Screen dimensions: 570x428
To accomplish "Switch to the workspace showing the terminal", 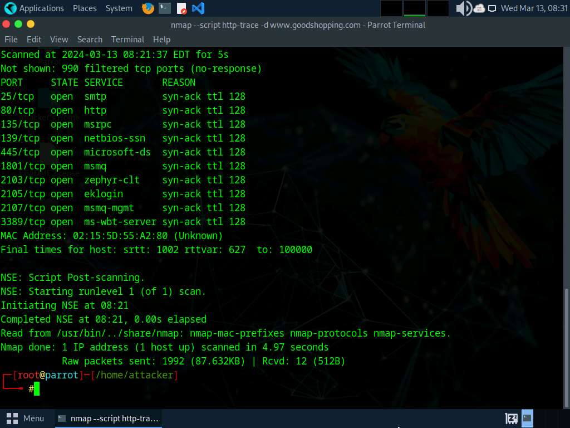I will click(414, 8).
